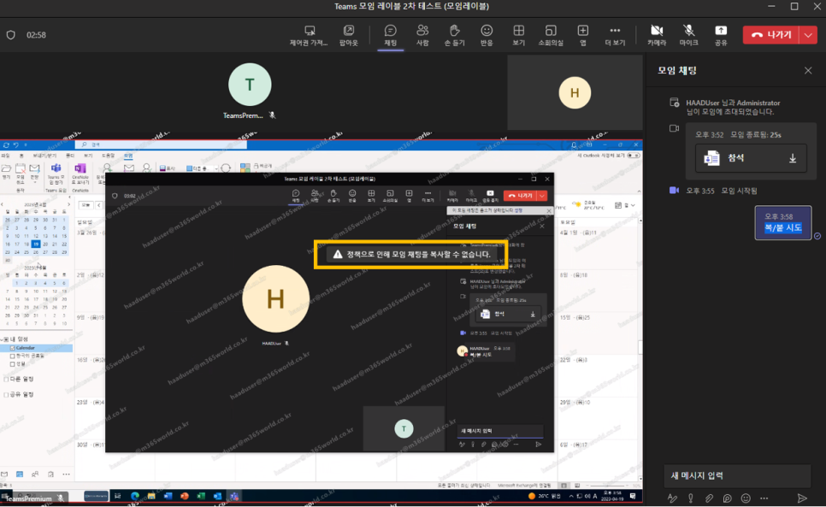This screenshot has height=507, width=826.
Task: Go to the previous month in the mini calendar
Action: [x=2, y=204]
